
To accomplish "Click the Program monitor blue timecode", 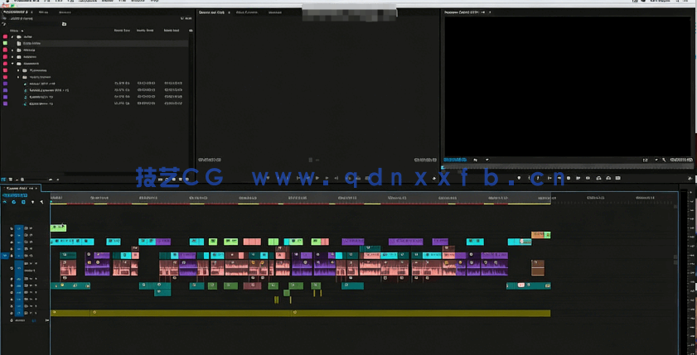I will (454, 160).
